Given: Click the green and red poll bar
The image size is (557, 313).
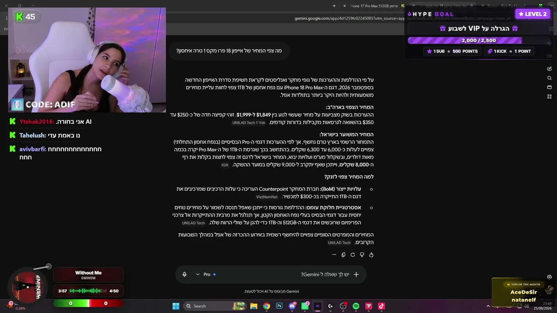Looking at the screenshot, I should pos(88,303).
